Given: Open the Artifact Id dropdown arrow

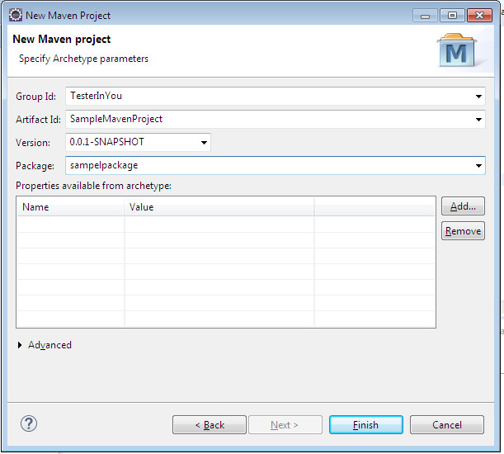Looking at the screenshot, I should [x=478, y=120].
